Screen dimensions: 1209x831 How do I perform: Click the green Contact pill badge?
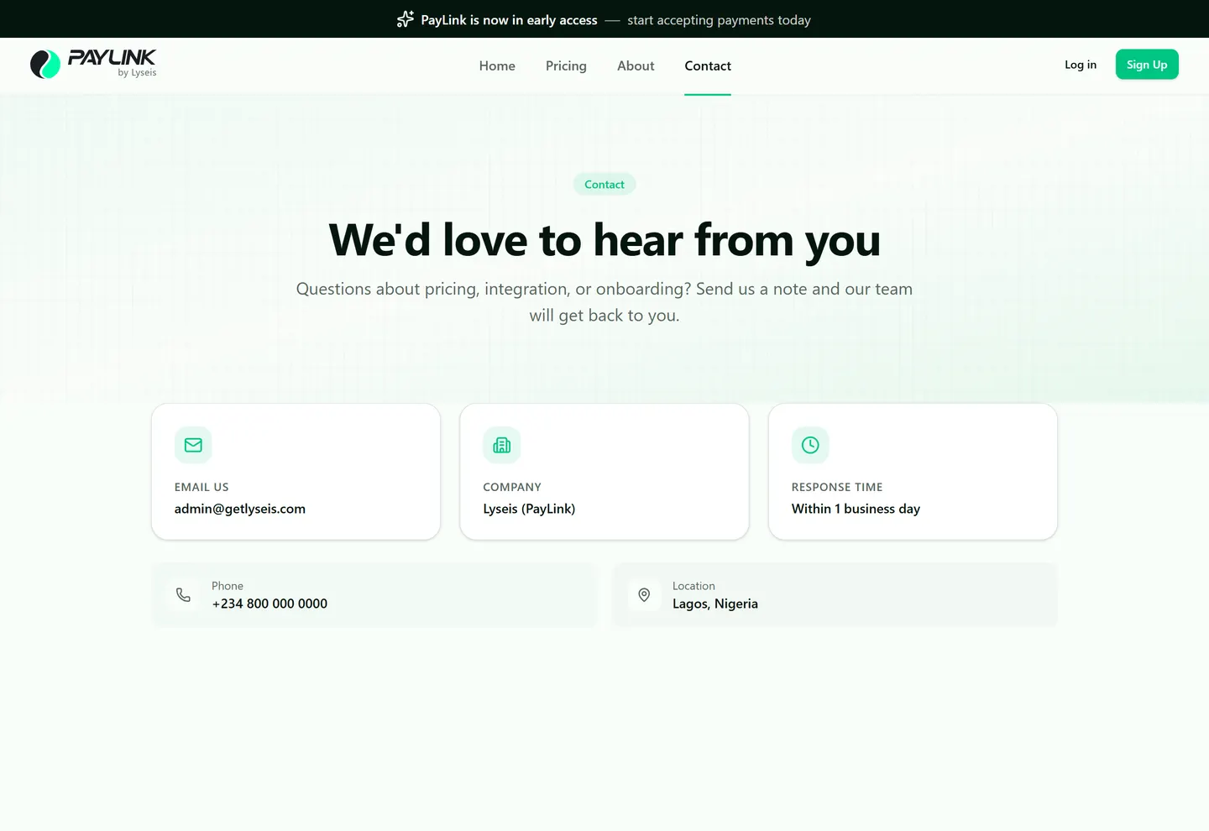coord(604,185)
